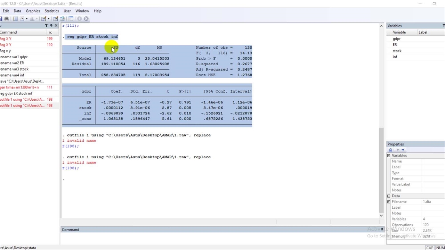The width and height of the screenshot is (445, 250).
Task: Click the Break (red X) toolbar icon
Action: [x=86, y=19]
